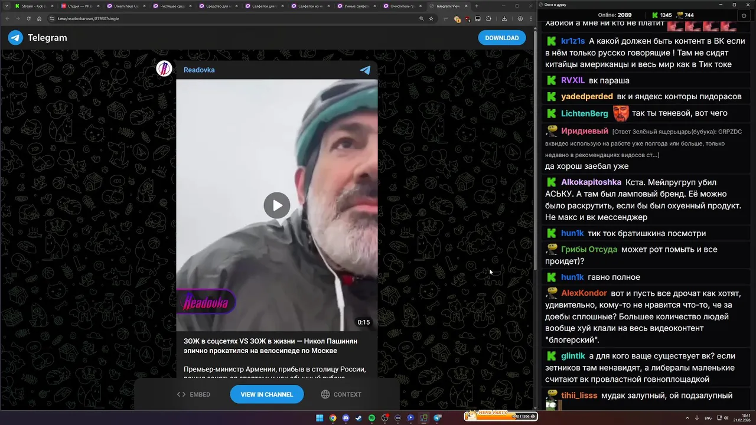The height and width of the screenshot is (425, 756).
Task: Bookmark this page with the star icon
Action: pos(431,18)
